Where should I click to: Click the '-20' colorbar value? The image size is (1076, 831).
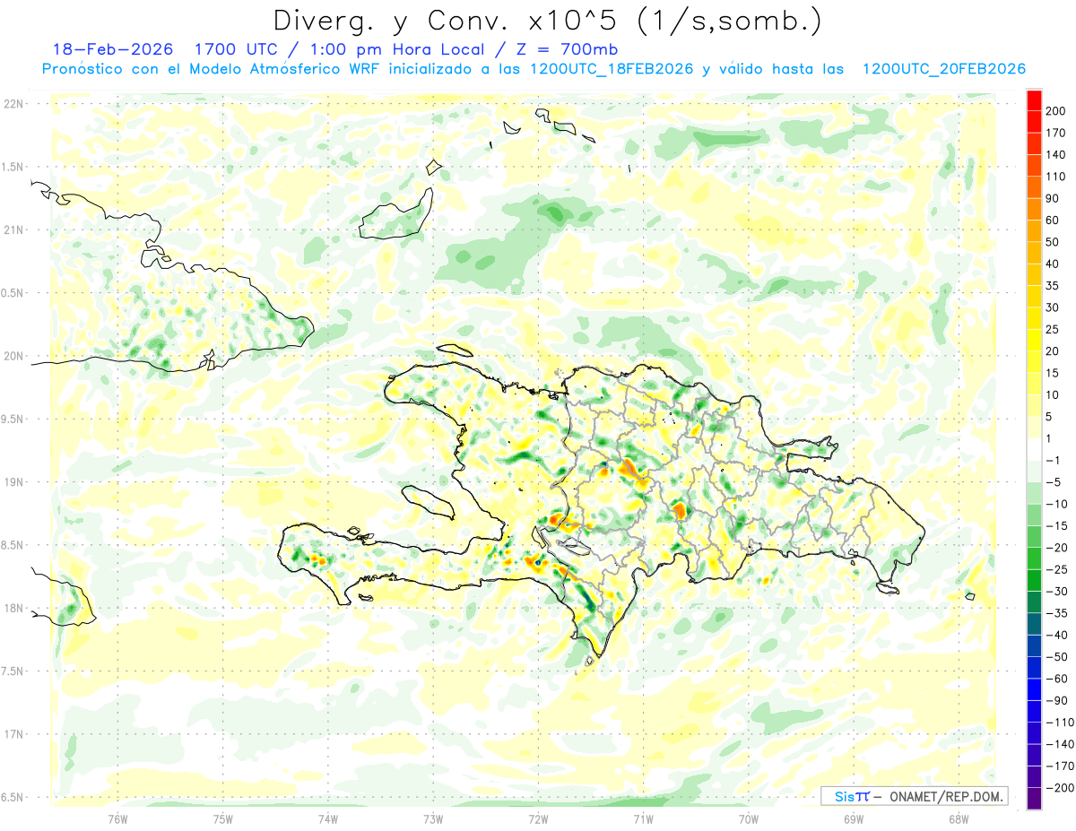tap(1059, 548)
